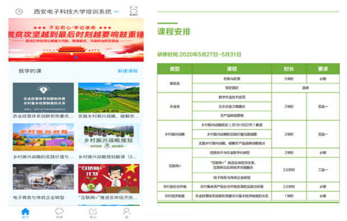Open the 农业经营体系创新和完善 course thumbnail

pyautogui.click(x=43, y=98)
